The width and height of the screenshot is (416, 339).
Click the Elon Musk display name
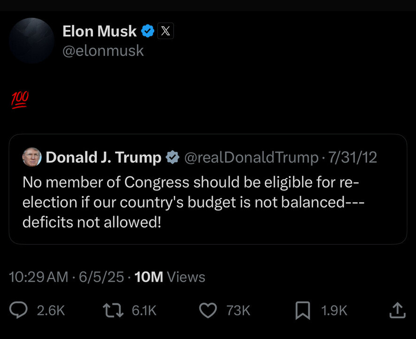point(100,31)
